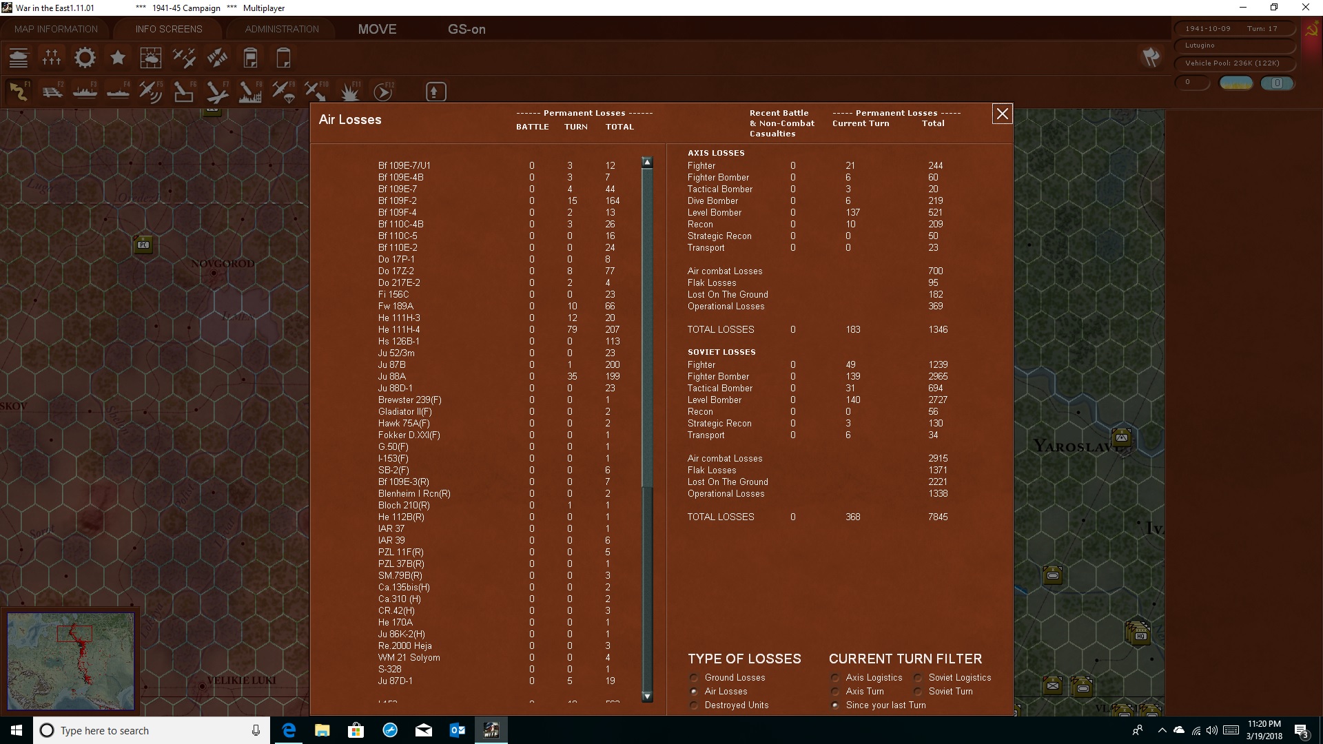Click F12 end turn icon

pos(382,92)
